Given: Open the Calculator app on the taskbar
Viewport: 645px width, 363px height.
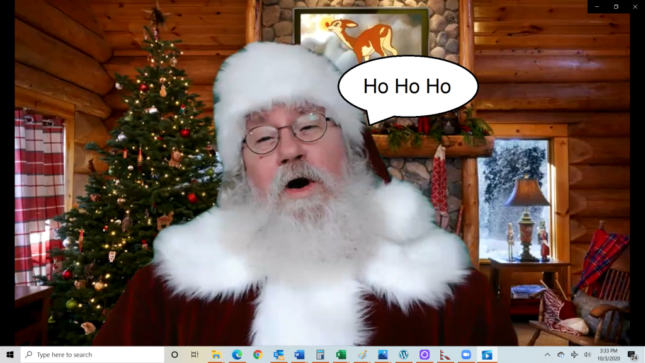Looking at the screenshot, I should click(320, 355).
